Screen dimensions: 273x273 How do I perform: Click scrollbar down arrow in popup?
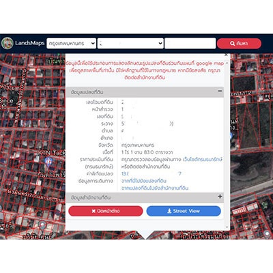(227, 227)
